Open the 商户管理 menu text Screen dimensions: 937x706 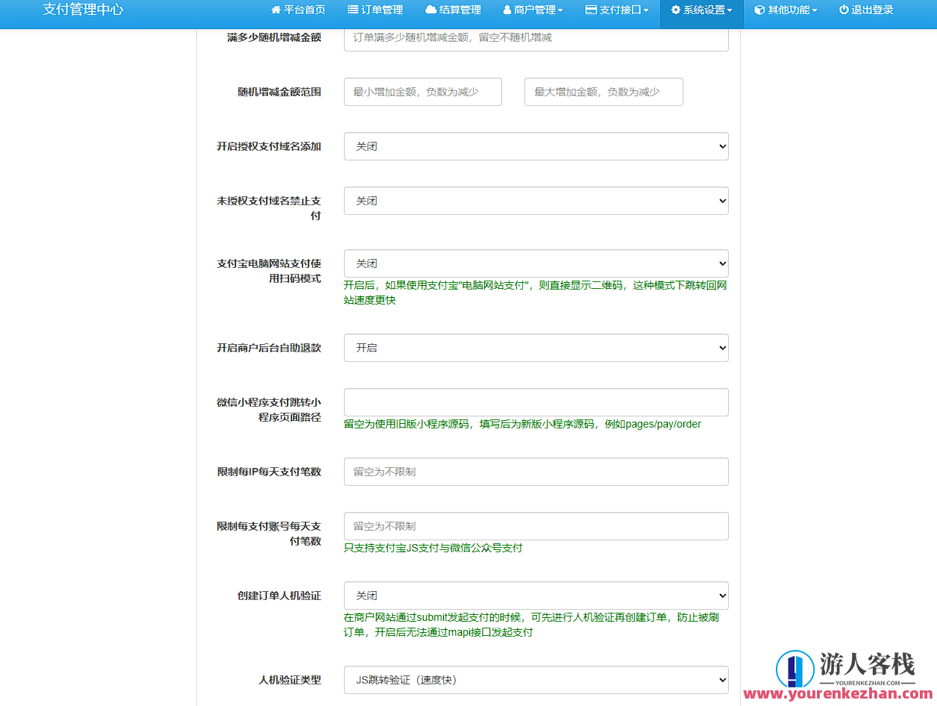(x=535, y=10)
